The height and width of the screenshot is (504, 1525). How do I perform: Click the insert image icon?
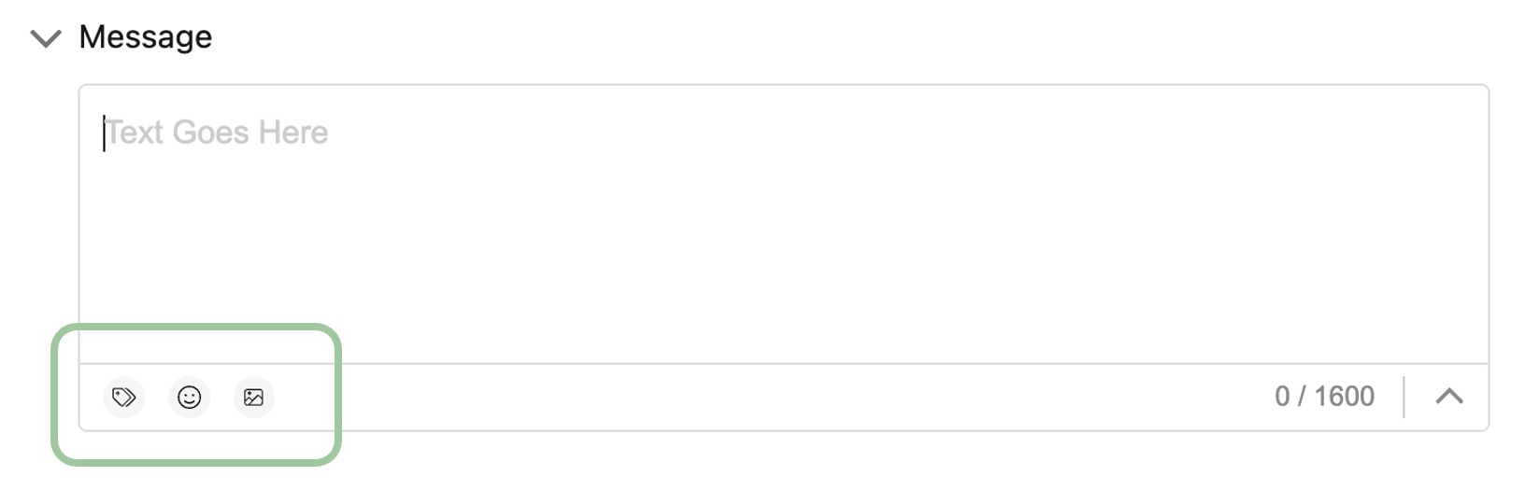(x=253, y=398)
